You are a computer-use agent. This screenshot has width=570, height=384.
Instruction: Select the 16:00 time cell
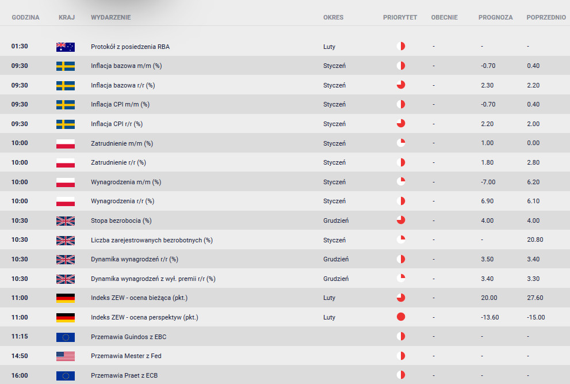[x=20, y=375]
